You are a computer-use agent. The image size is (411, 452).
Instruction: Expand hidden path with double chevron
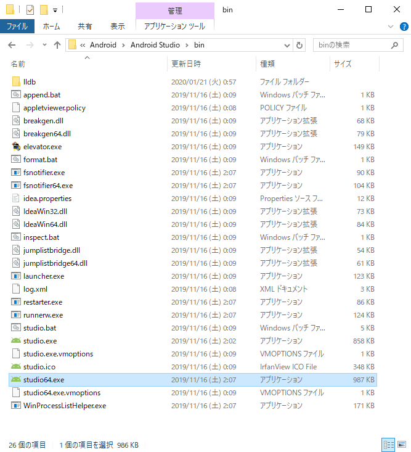(x=83, y=45)
